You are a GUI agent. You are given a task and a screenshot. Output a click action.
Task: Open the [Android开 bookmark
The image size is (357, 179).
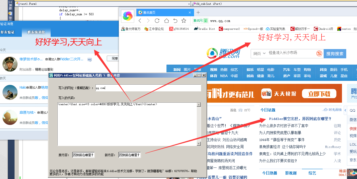[x=324, y=29]
